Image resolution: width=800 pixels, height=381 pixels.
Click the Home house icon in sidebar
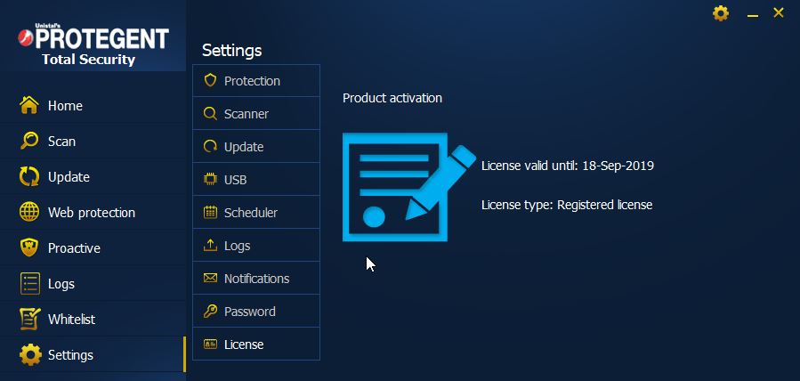tap(30, 106)
